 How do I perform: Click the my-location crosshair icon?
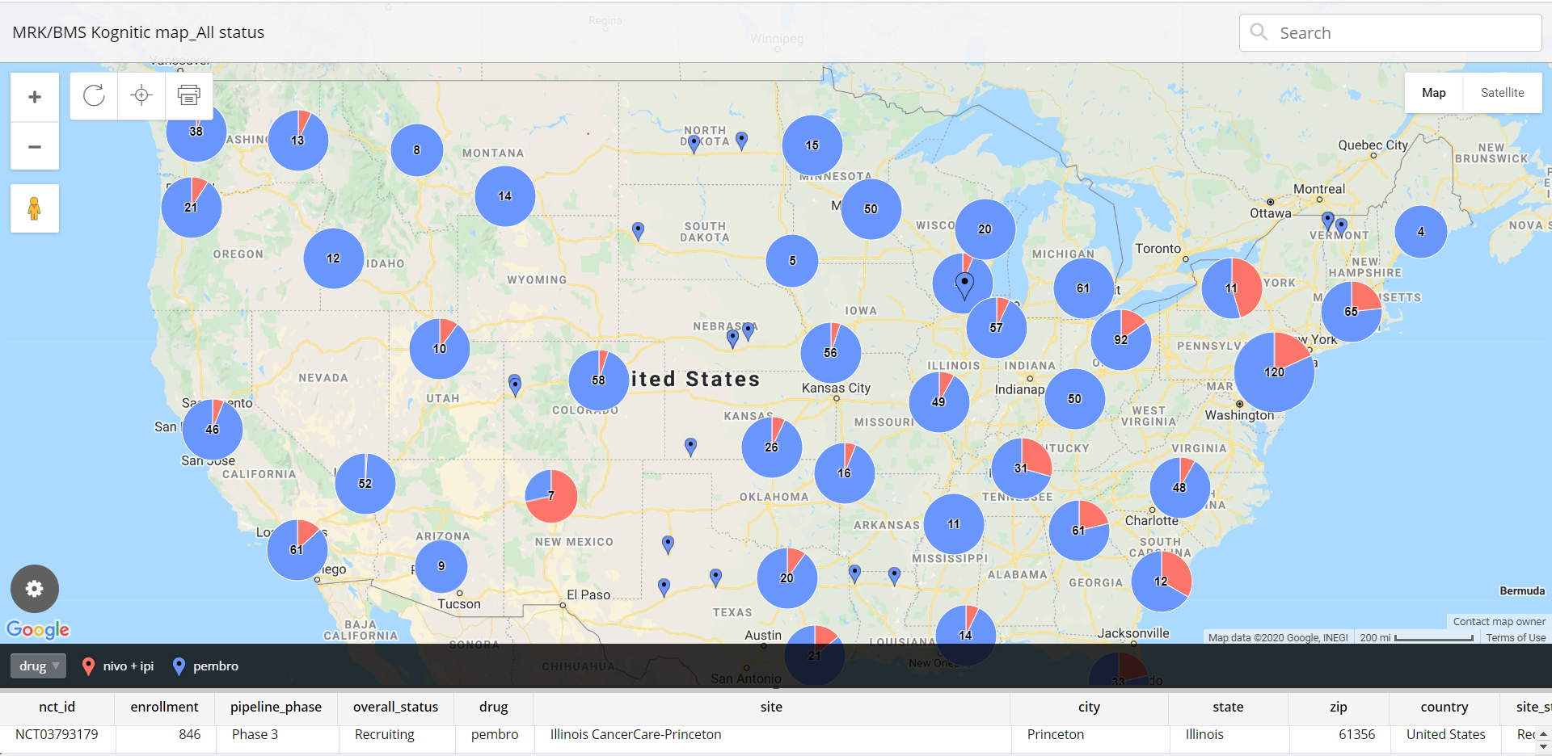(141, 95)
